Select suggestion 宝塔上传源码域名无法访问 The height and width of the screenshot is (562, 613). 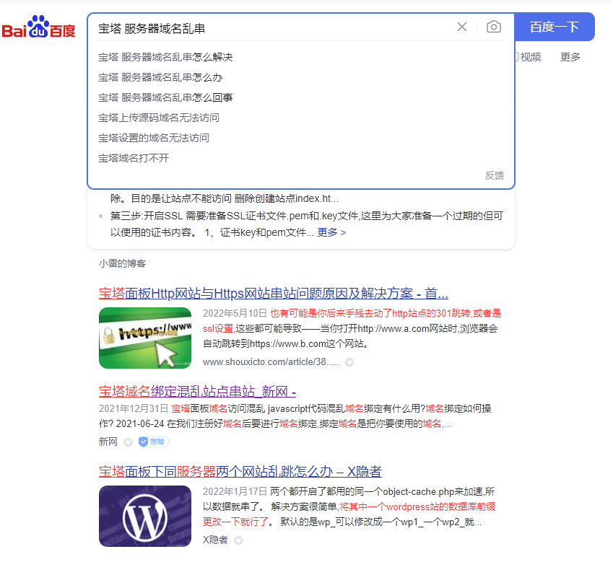(x=158, y=118)
